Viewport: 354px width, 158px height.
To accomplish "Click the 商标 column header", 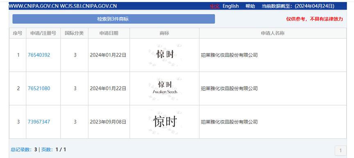I will click(164, 33).
